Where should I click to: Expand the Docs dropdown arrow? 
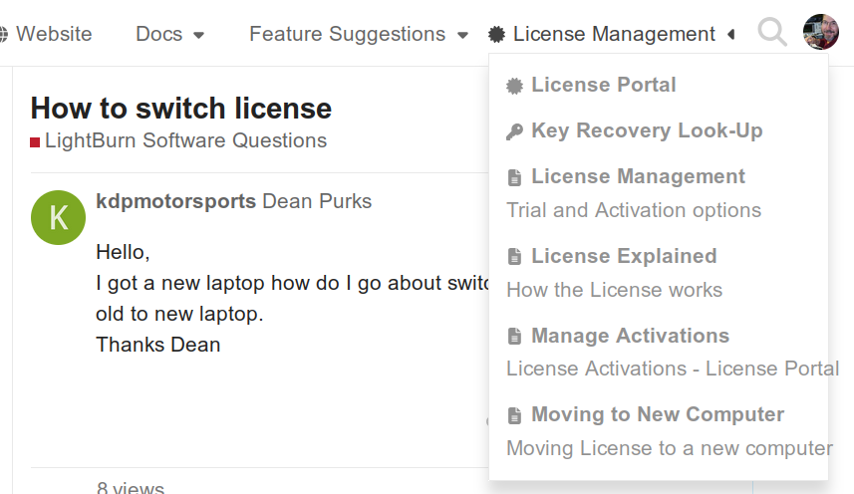pos(198,36)
